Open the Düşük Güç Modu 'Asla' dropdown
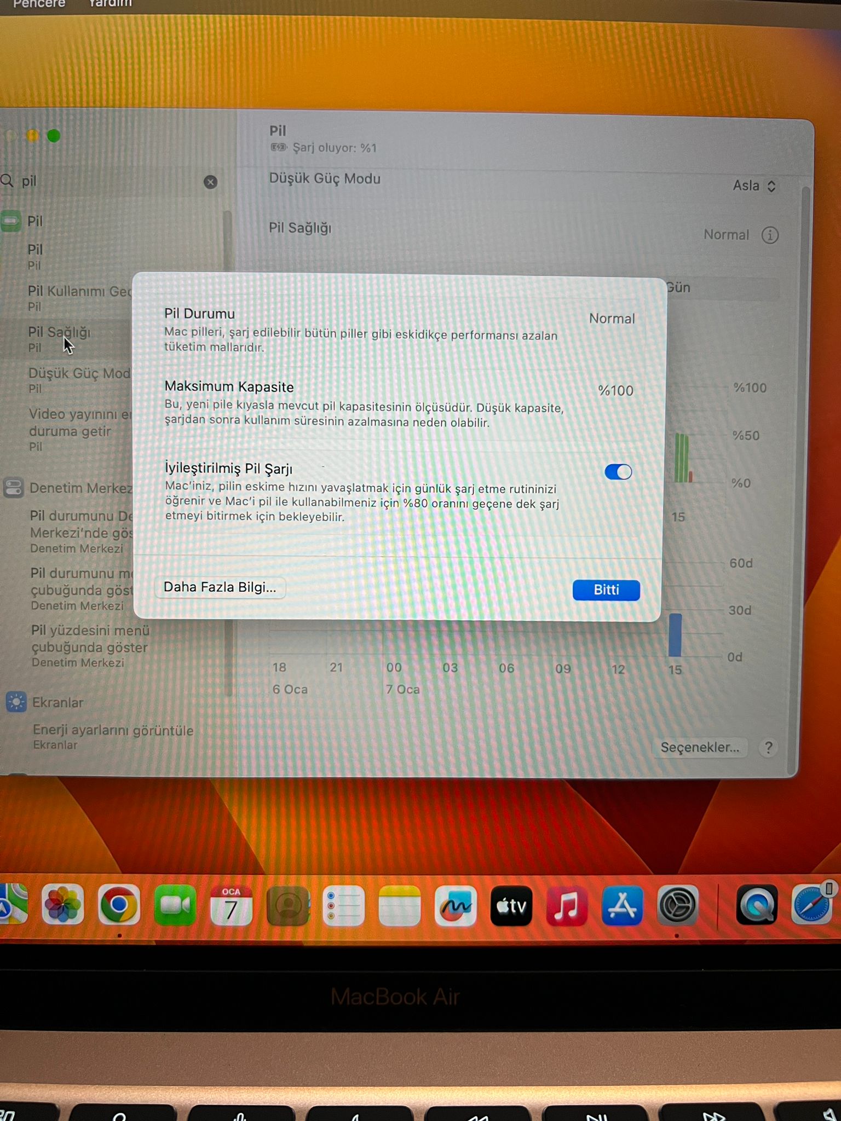 pyautogui.click(x=754, y=186)
